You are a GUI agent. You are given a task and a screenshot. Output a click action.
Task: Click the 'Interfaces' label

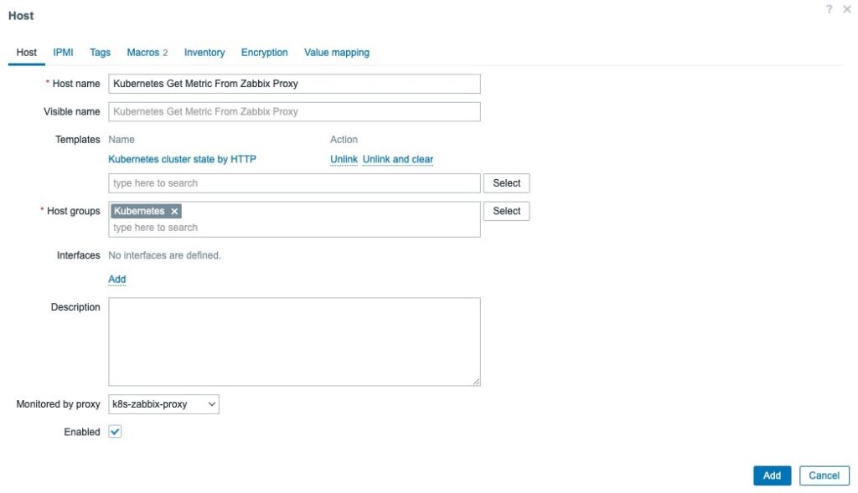(78, 255)
